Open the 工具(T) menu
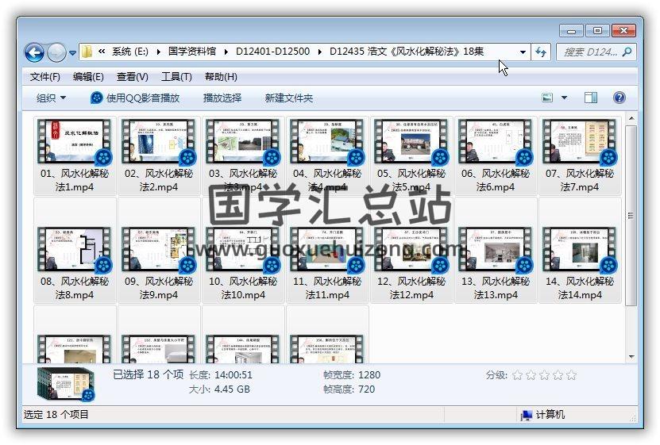The height and width of the screenshot is (445, 660). click(x=176, y=76)
